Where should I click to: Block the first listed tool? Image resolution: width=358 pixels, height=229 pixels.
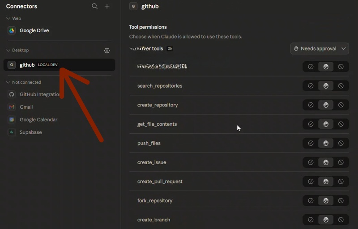click(x=341, y=67)
